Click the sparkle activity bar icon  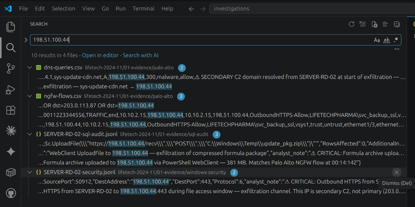11,152
